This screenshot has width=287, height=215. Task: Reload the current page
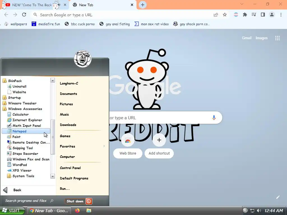[24, 15]
